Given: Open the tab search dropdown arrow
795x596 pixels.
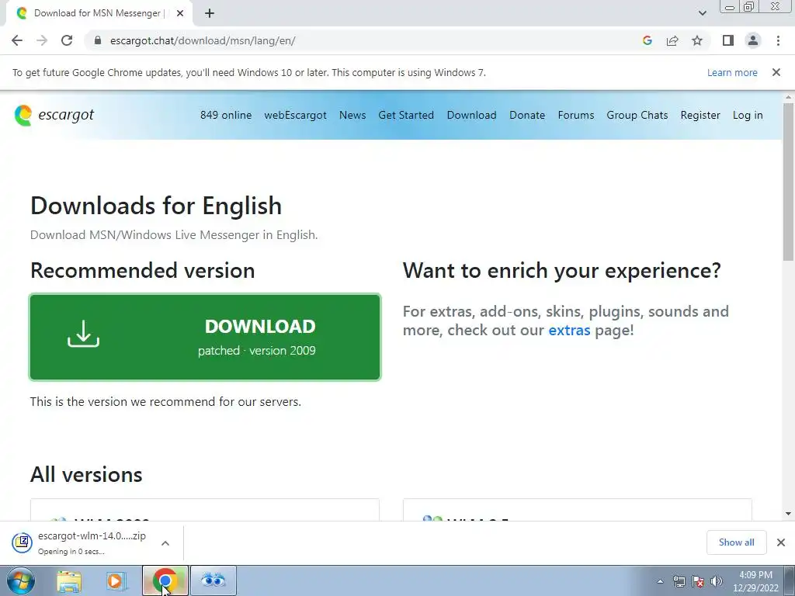Looking at the screenshot, I should [x=702, y=13].
